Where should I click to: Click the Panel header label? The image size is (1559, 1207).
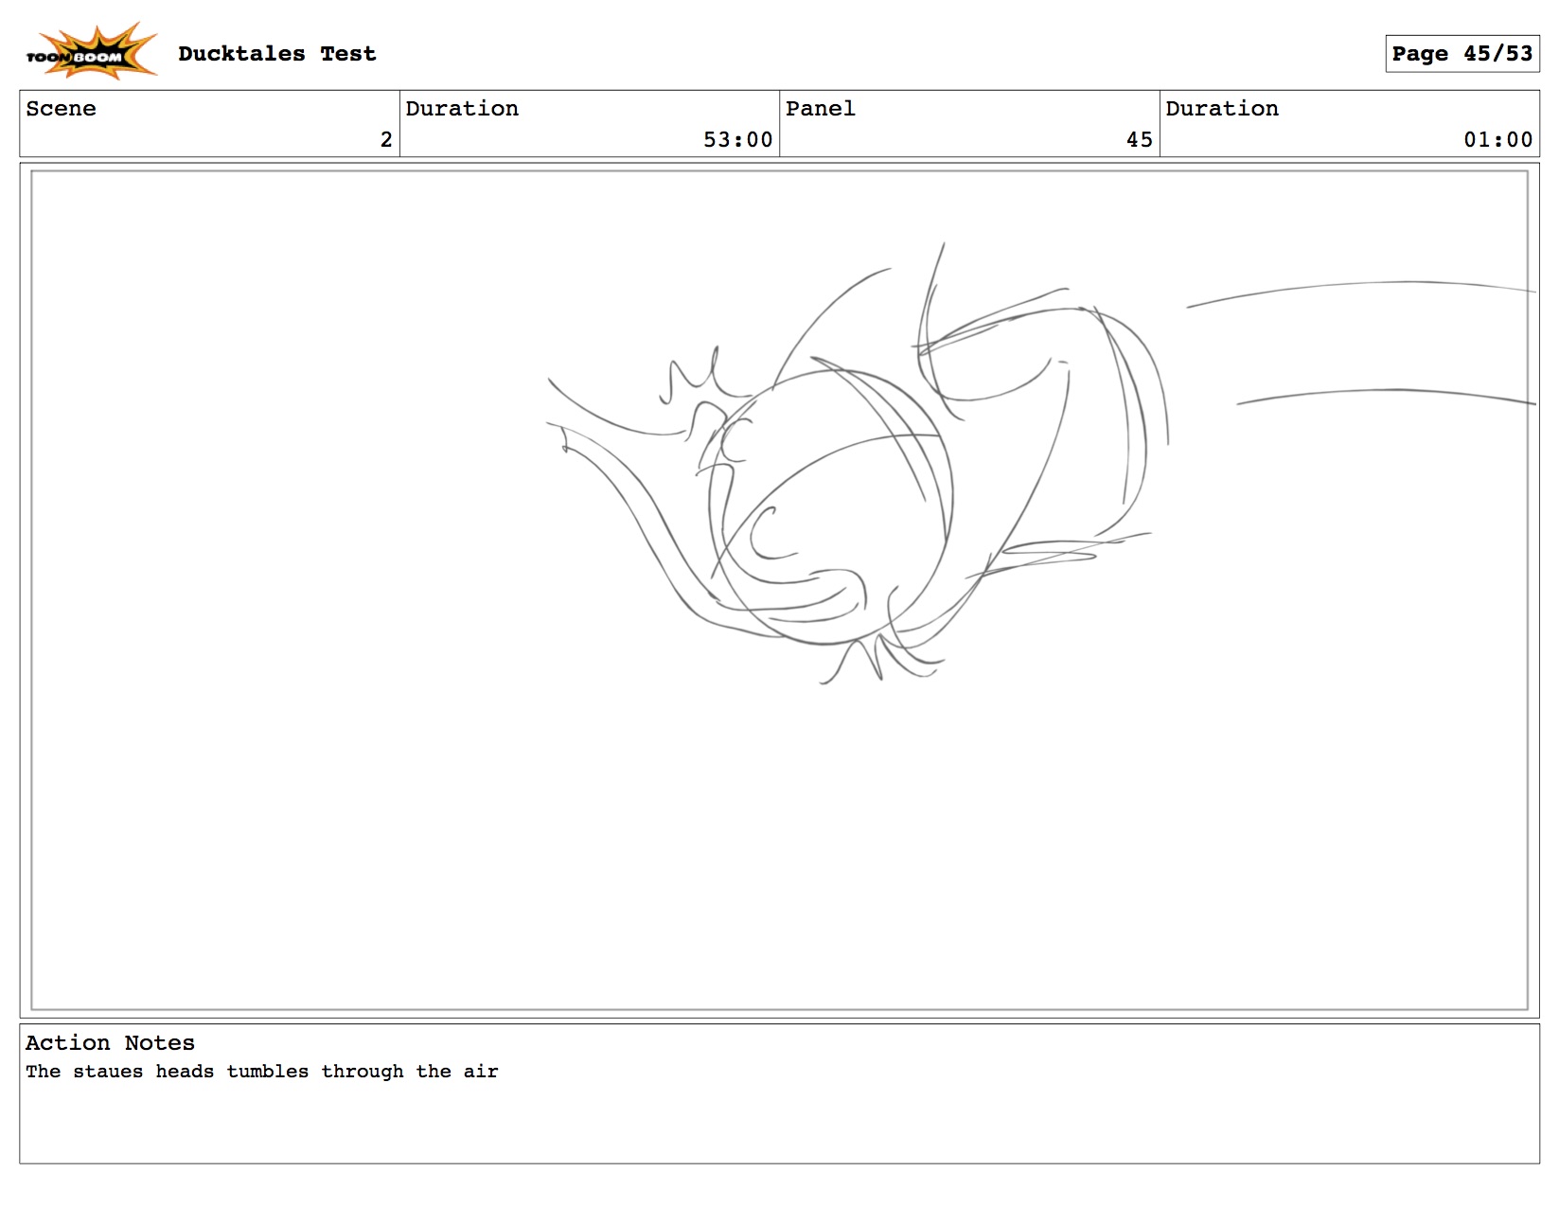pos(820,109)
